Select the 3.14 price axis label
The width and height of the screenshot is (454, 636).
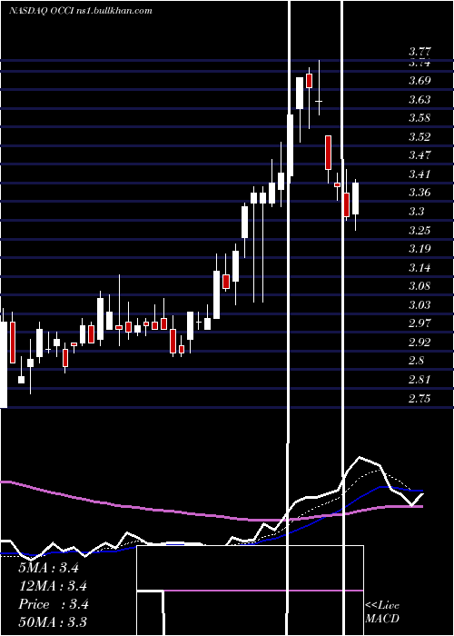pyautogui.click(x=419, y=268)
